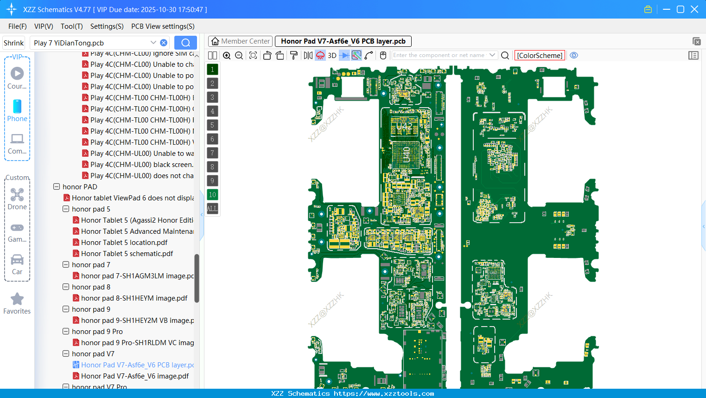Select the Car category
706x398 pixels.
click(x=17, y=264)
